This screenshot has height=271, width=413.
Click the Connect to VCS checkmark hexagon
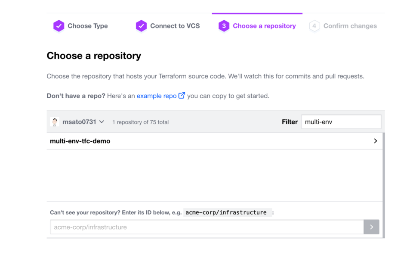[x=141, y=26]
